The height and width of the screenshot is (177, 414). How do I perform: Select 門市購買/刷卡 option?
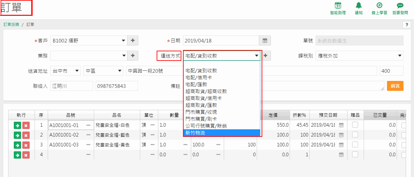222,119
